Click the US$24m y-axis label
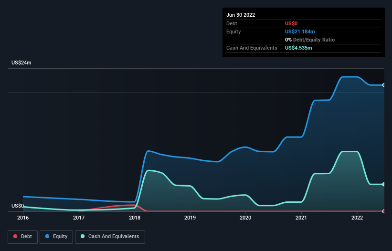Image resolution: width=392 pixels, height=251 pixels. (21, 63)
